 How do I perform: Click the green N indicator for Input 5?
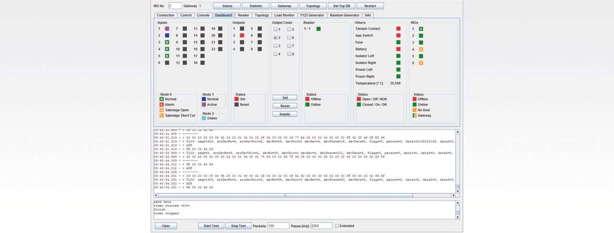click(x=167, y=56)
